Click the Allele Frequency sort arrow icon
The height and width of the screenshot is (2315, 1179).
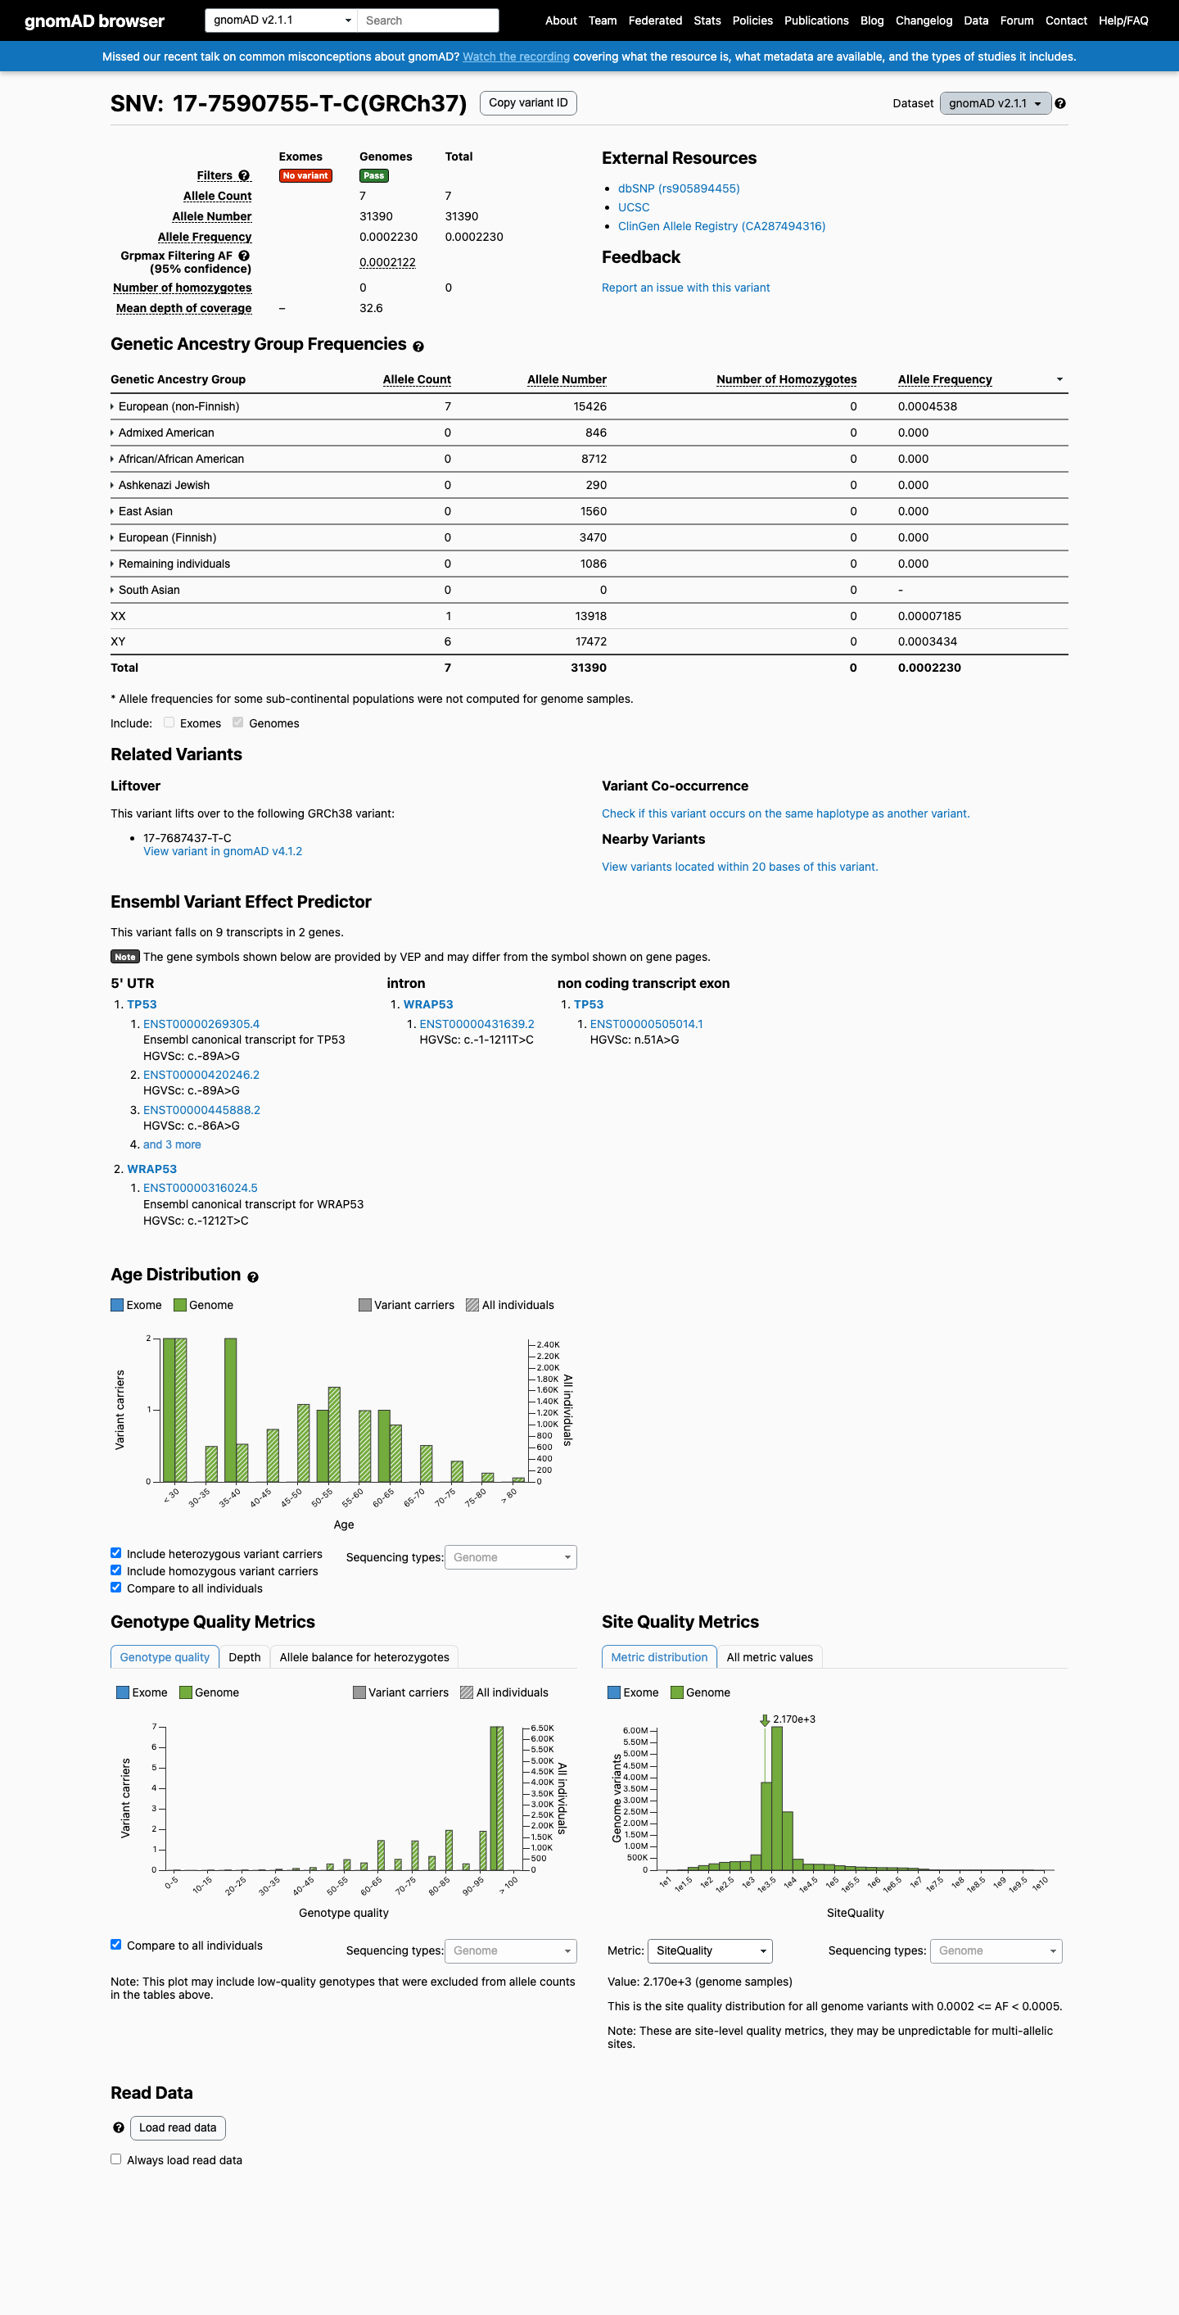point(1059,379)
